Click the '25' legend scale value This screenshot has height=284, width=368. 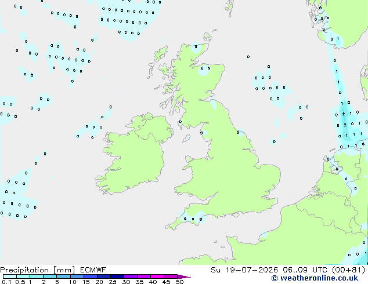113,282
